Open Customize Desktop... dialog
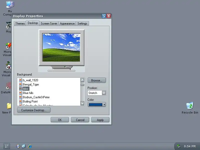 [34, 110]
